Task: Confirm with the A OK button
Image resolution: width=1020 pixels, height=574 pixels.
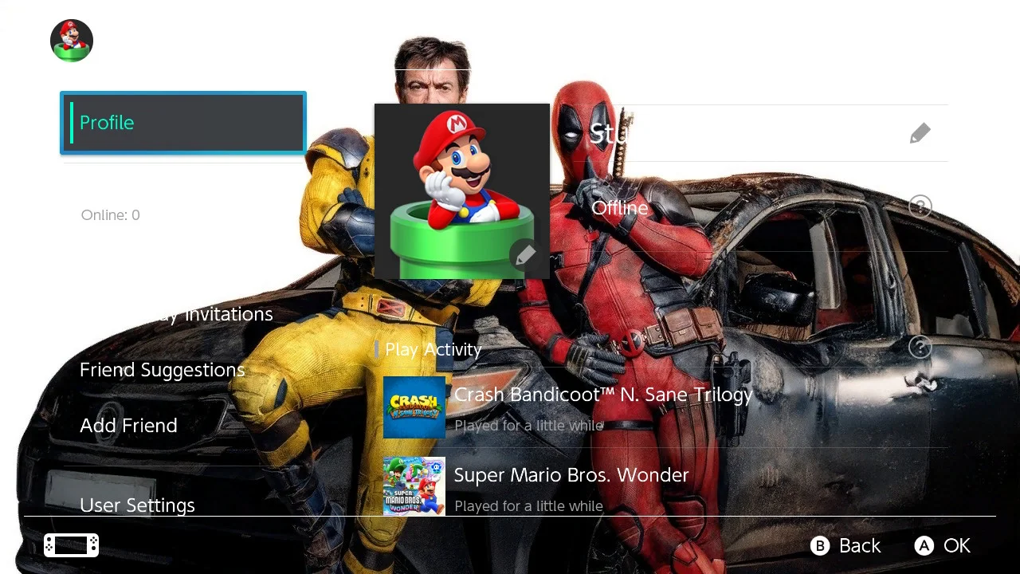Action: pos(943,545)
